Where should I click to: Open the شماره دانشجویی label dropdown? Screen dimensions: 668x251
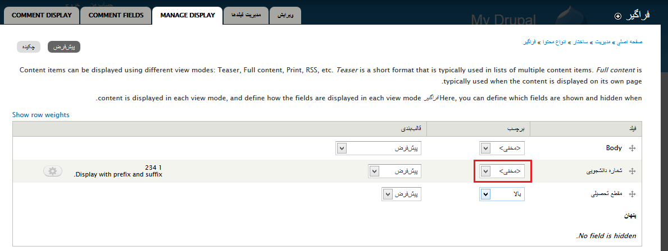click(x=502, y=171)
